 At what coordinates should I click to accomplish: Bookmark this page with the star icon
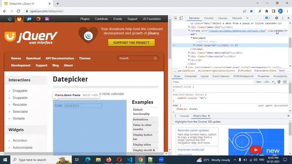[251, 11]
